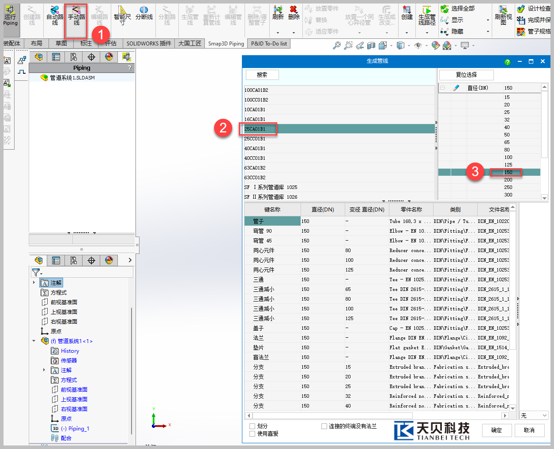Expand the 注解 tree node

[34, 283]
